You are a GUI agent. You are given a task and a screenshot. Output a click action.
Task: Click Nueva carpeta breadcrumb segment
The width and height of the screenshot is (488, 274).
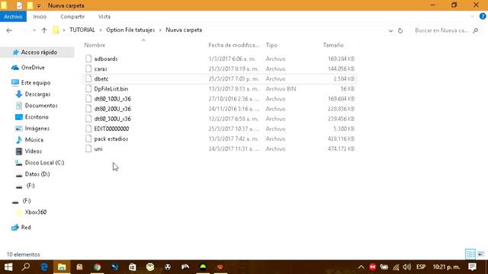[x=184, y=30]
